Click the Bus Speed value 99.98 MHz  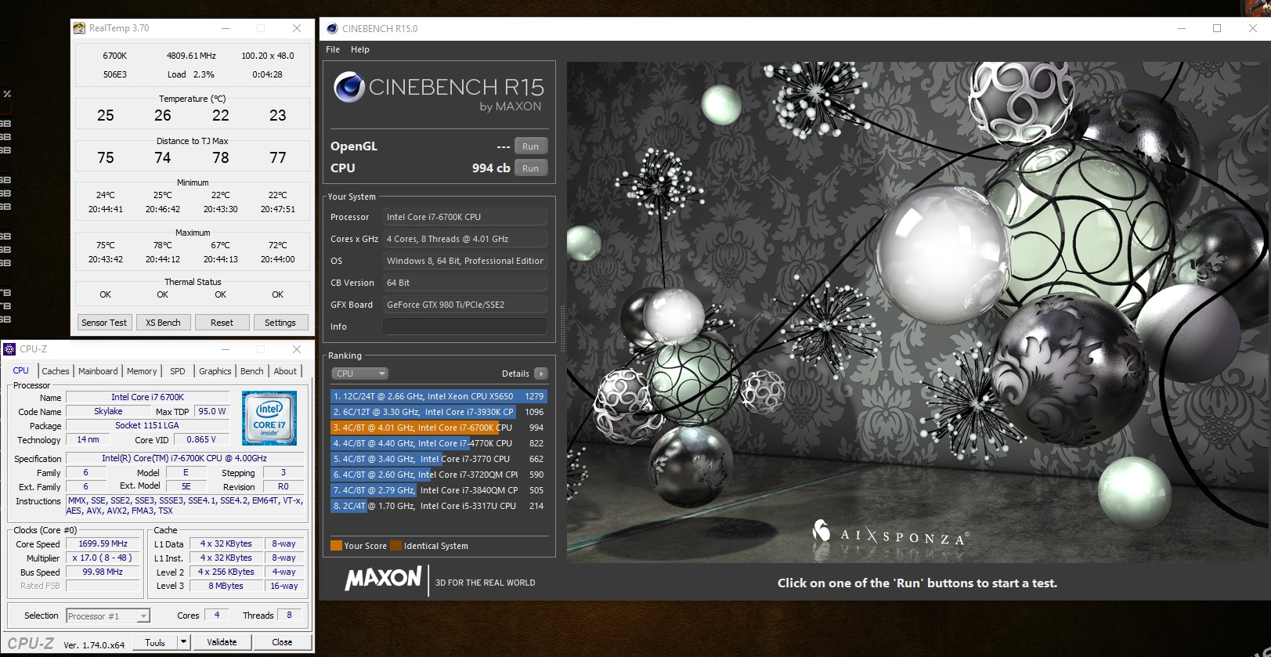[103, 572]
